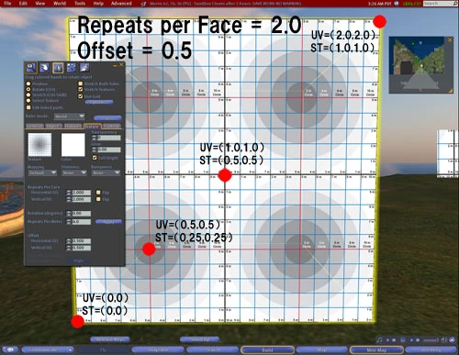
Task: Toggle Full Bright checkbox
Action: click(95, 158)
